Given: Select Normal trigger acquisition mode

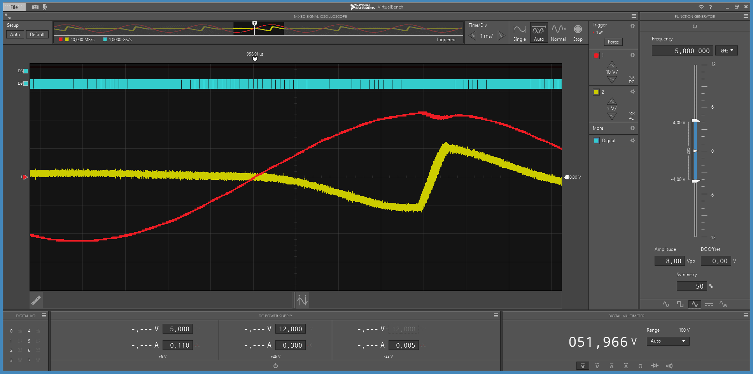Looking at the screenshot, I should click(x=558, y=33).
